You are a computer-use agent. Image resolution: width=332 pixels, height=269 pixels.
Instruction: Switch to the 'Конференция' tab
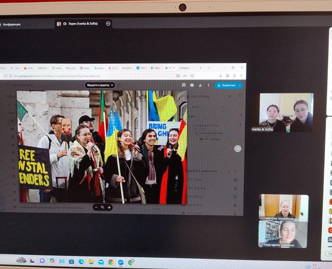[x=10, y=24]
